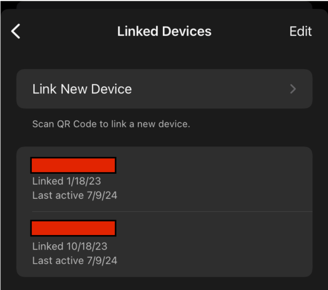The width and height of the screenshot is (328, 290).
Task: Tap Last active under the second device
Action: click(74, 261)
